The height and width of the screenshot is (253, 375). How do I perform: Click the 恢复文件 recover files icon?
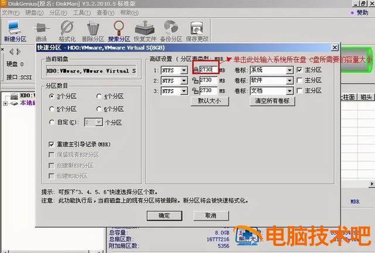[x=144, y=29]
